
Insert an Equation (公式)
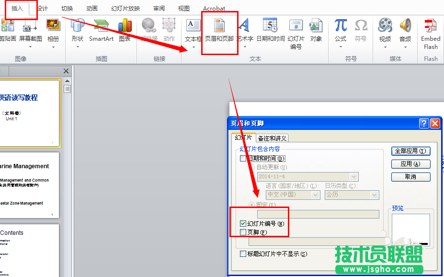(341, 25)
